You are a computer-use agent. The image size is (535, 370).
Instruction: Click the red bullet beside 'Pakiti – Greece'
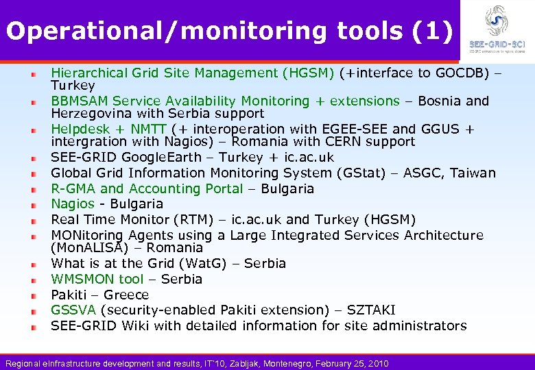click(34, 296)
